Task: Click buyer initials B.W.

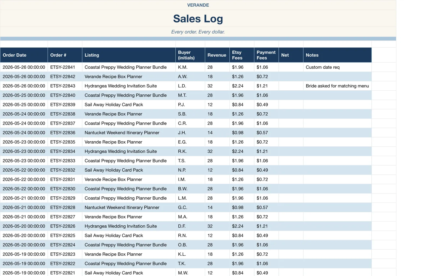Action: pyautogui.click(x=190, y=189)
